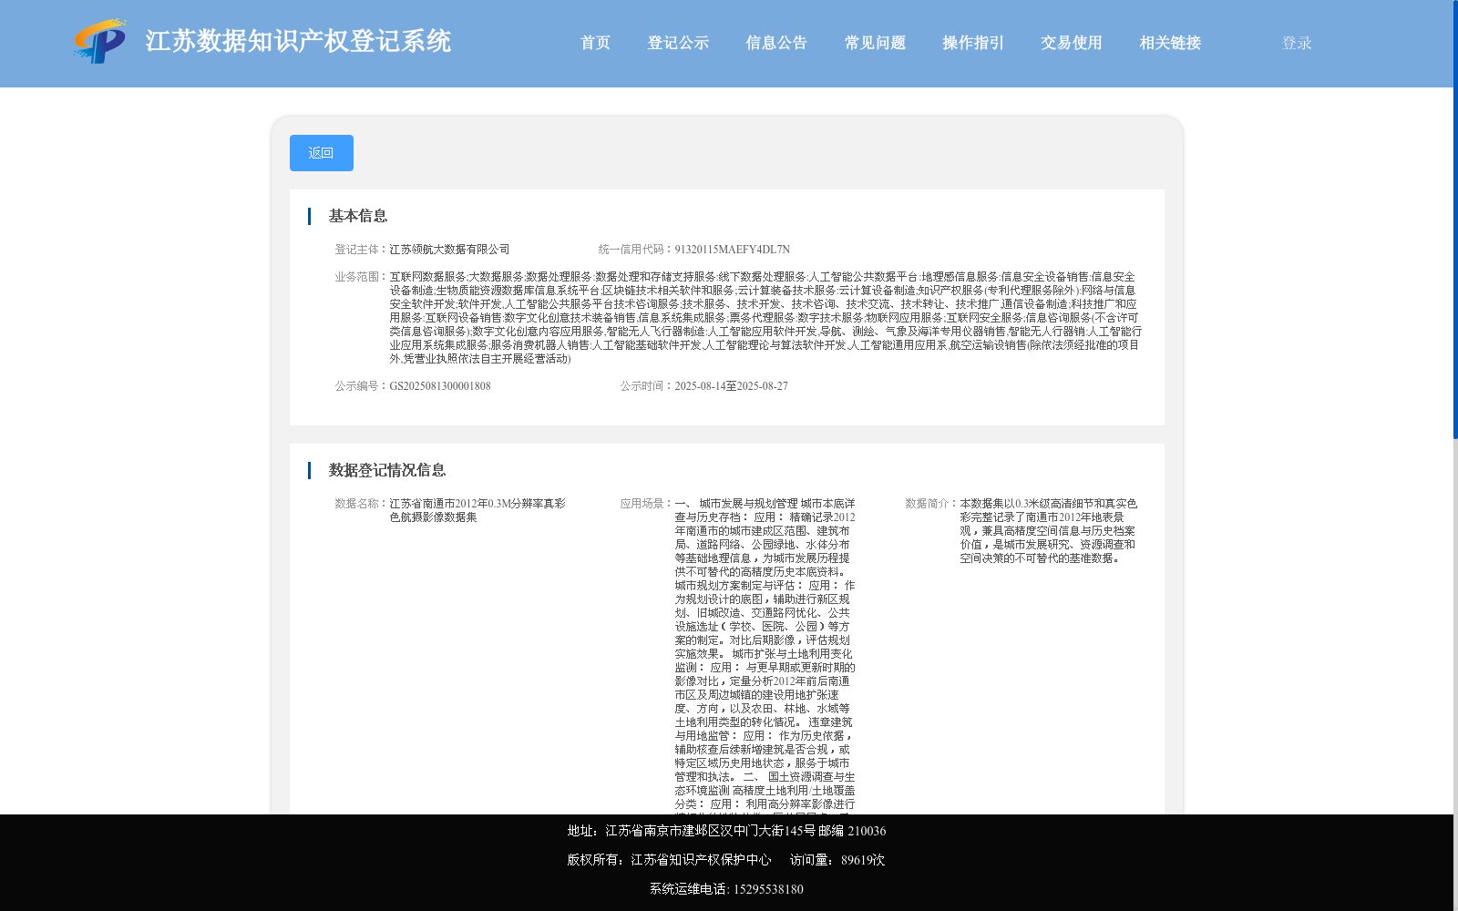Screen dimensions: 1458x911
Task: Click the 业务范围 label
Action: pyautogui.click(x=362, y=277)
